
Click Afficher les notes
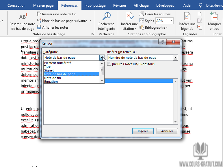(x=53, y=27)
